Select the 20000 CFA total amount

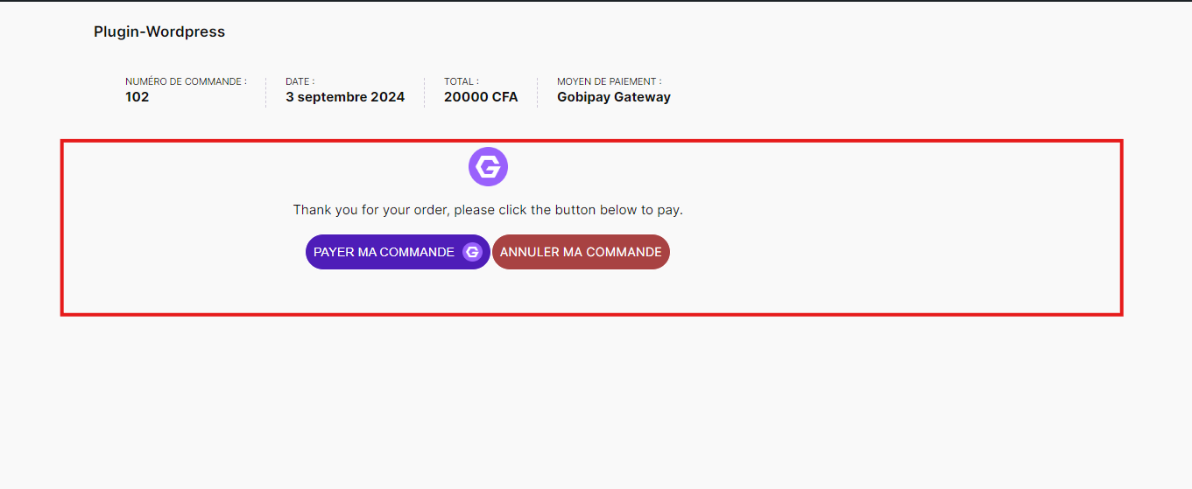click(481, 97)
